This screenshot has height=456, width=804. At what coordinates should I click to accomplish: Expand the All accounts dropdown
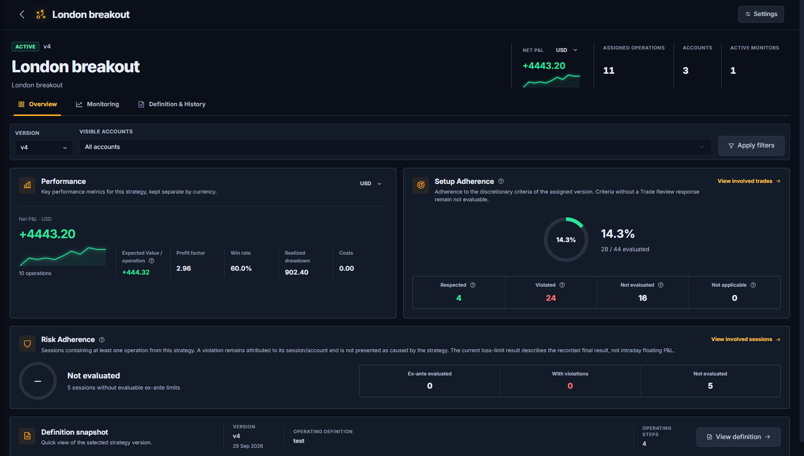tap(395, 147)
